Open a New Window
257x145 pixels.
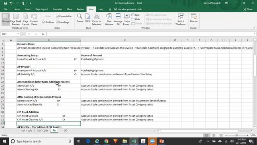pyautogui.click(x=109, y=19)
